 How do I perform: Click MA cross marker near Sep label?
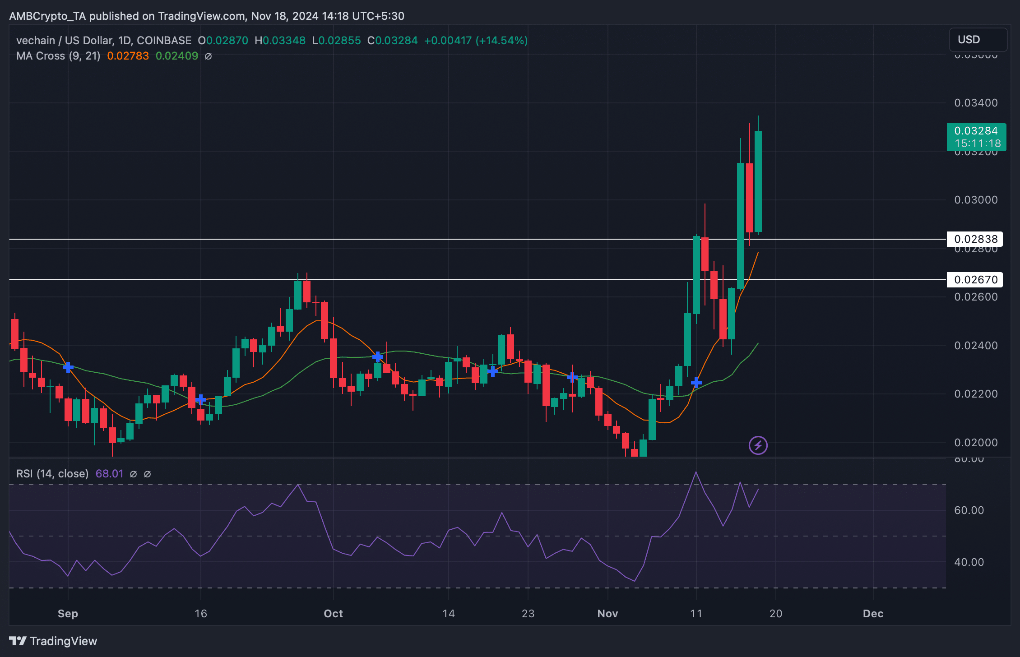coord(68,367)
